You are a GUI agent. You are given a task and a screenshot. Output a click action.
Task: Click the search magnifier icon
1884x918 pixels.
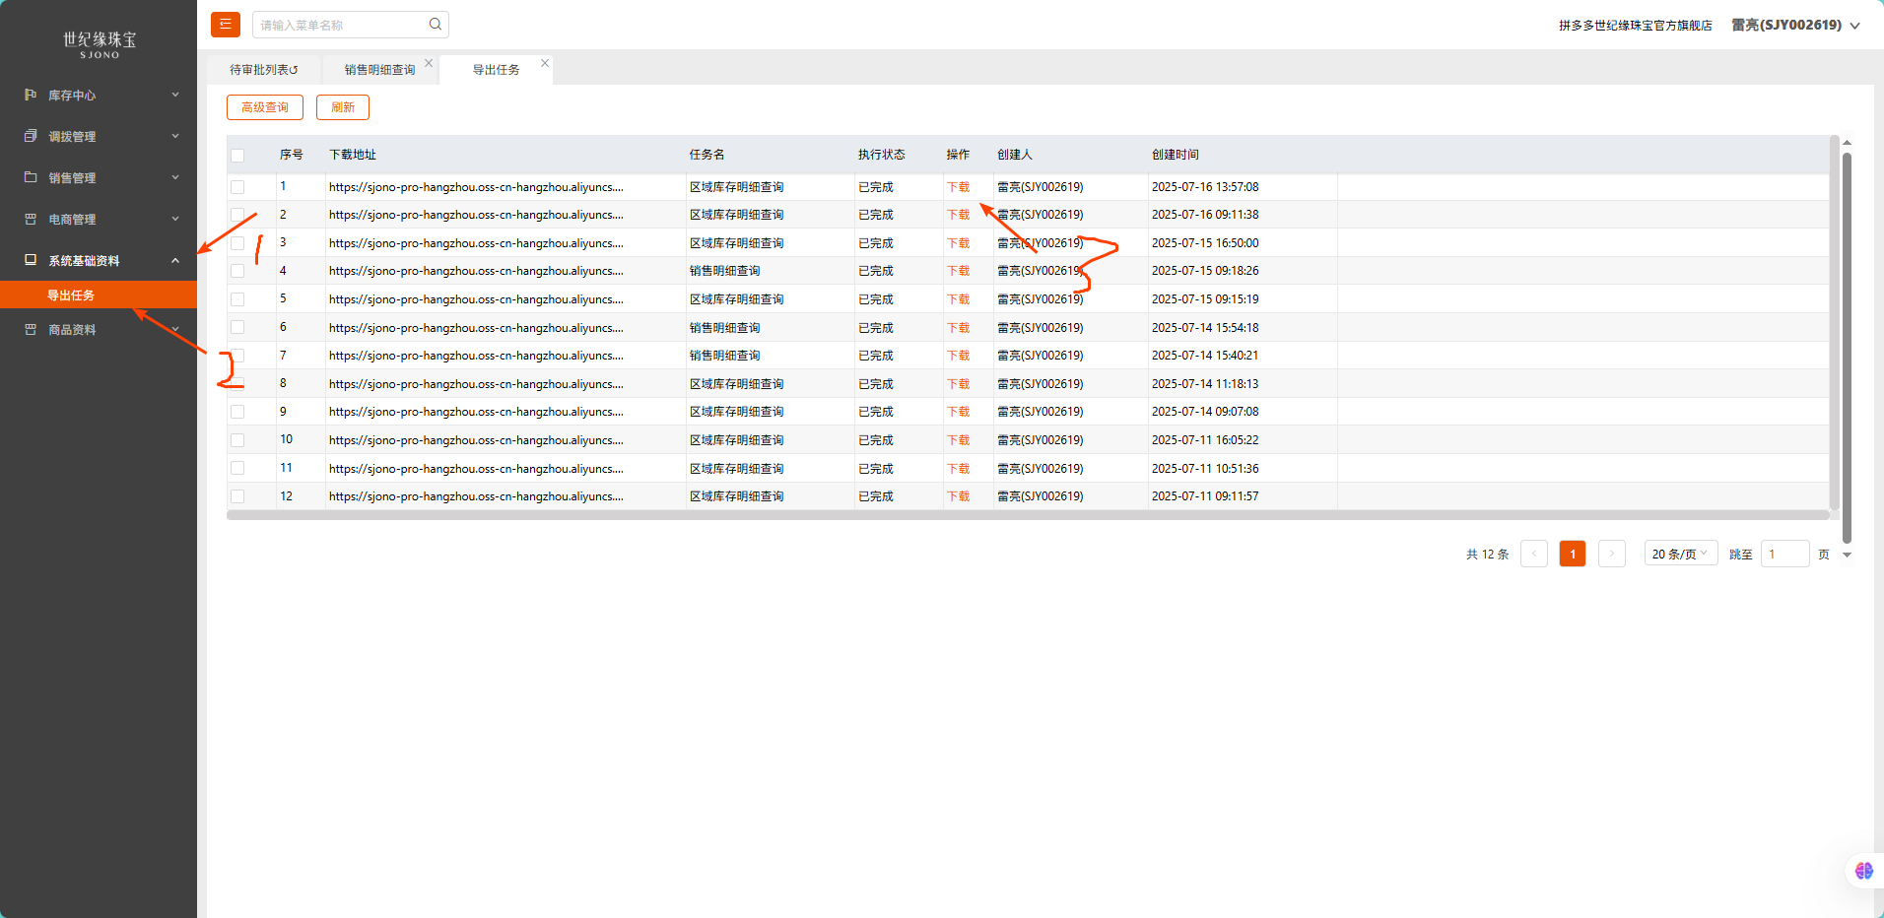436,25
